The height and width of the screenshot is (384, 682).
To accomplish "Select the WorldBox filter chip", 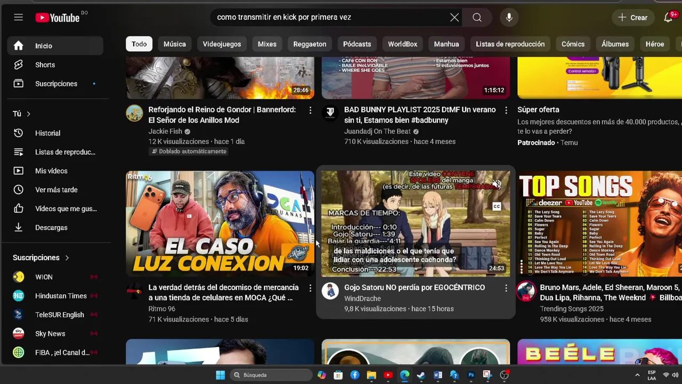I will (x=402, y=44).
